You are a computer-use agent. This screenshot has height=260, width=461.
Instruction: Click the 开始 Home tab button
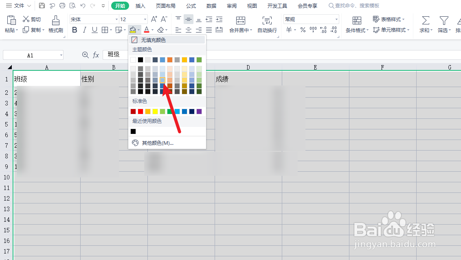[x=120, y=6]
